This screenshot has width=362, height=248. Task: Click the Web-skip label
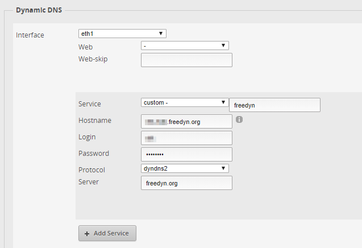93,59
